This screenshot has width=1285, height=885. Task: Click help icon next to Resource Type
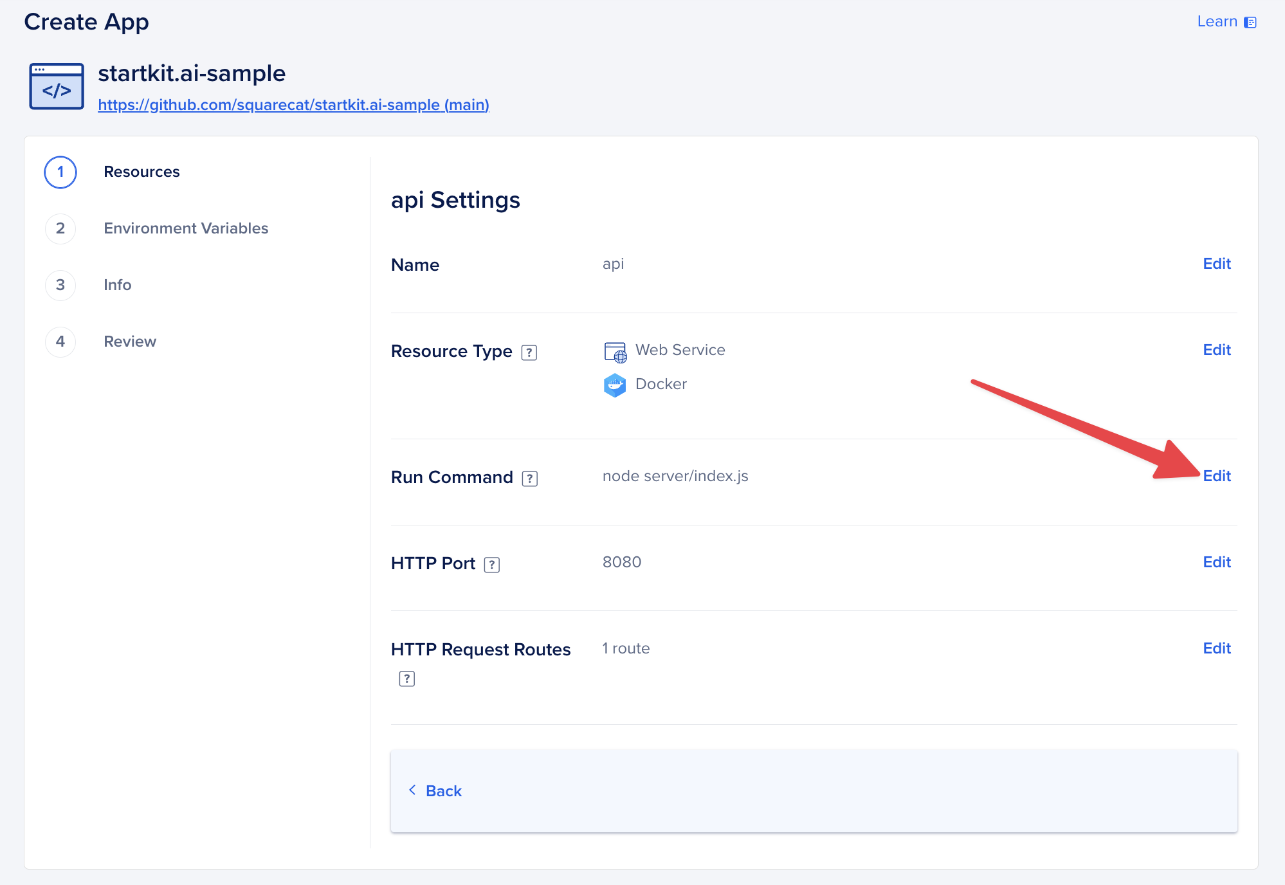coord(529,352)
